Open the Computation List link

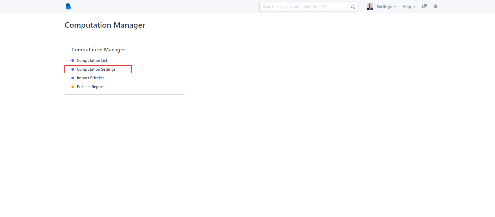click(92, 61)
